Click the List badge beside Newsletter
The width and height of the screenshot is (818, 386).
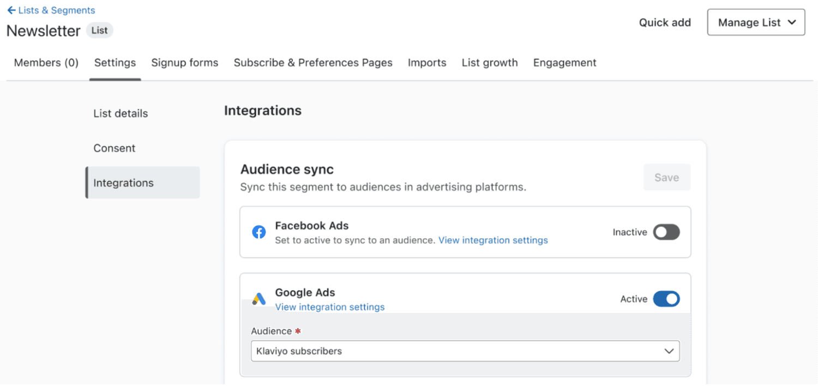click(99, 31)
